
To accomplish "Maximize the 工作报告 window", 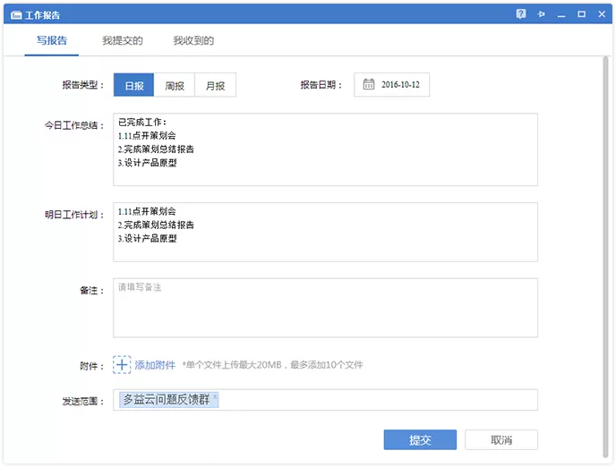I will pyautogui.click(x=581, y=14).
